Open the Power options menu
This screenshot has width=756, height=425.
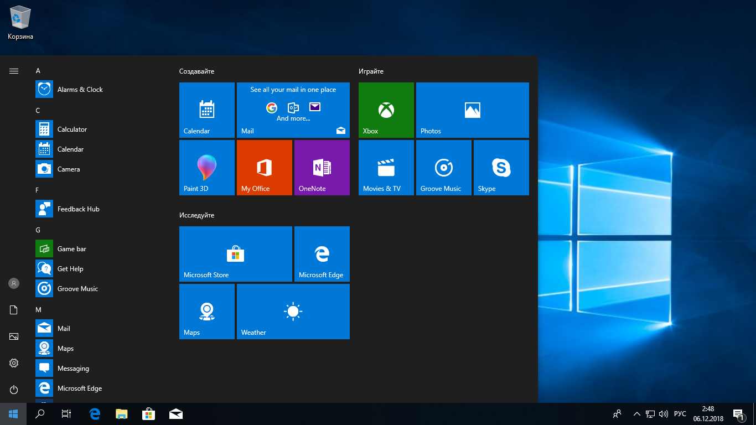coord(14,390)
